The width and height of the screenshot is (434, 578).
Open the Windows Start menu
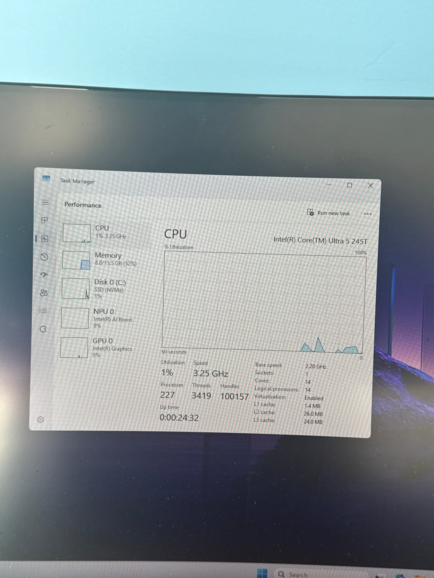pyautogui.click(x=262, y=573)
